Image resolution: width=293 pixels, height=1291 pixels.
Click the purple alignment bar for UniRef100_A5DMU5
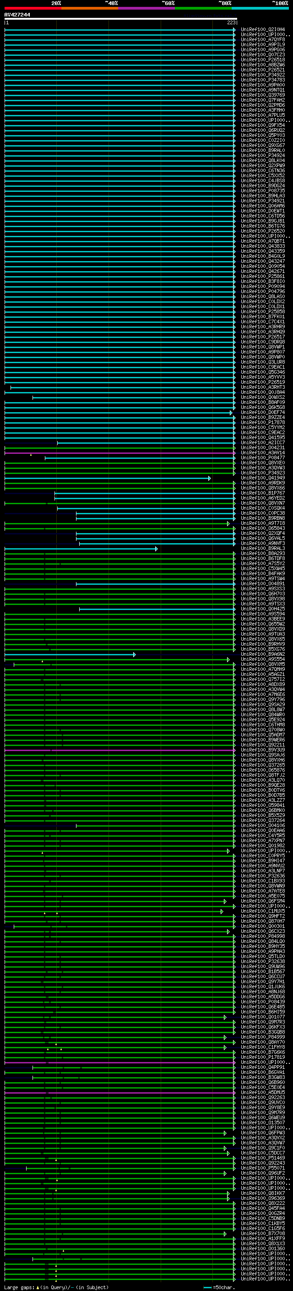[x=119, y=1093]
